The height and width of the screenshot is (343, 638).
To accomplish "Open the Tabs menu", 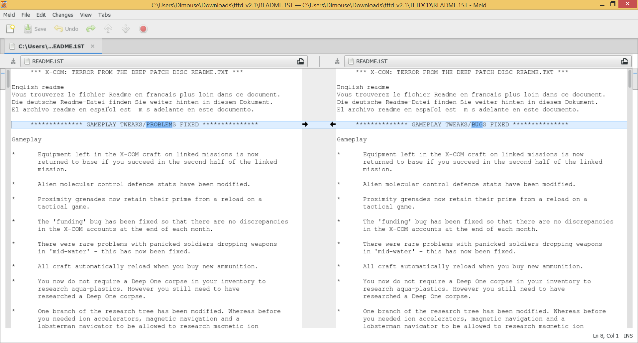I will coord(104,15).
